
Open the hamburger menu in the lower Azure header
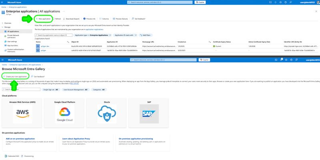(2, 60)
